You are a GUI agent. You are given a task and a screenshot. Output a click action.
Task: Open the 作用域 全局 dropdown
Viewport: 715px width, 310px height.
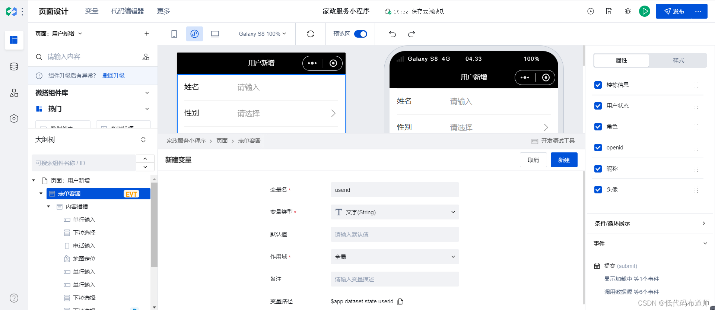[x=395, y=257]
